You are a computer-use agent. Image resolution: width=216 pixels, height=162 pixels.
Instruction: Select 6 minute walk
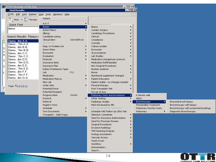click(149, 95)
